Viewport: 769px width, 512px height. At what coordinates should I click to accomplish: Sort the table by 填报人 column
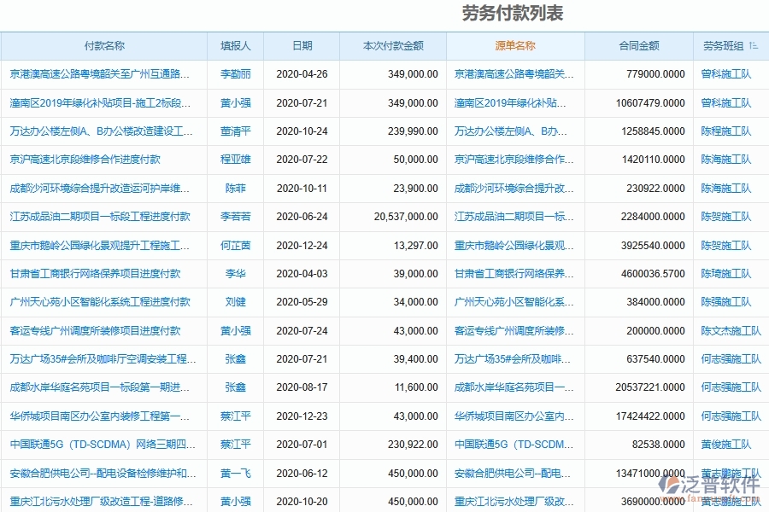click(233, 46)
